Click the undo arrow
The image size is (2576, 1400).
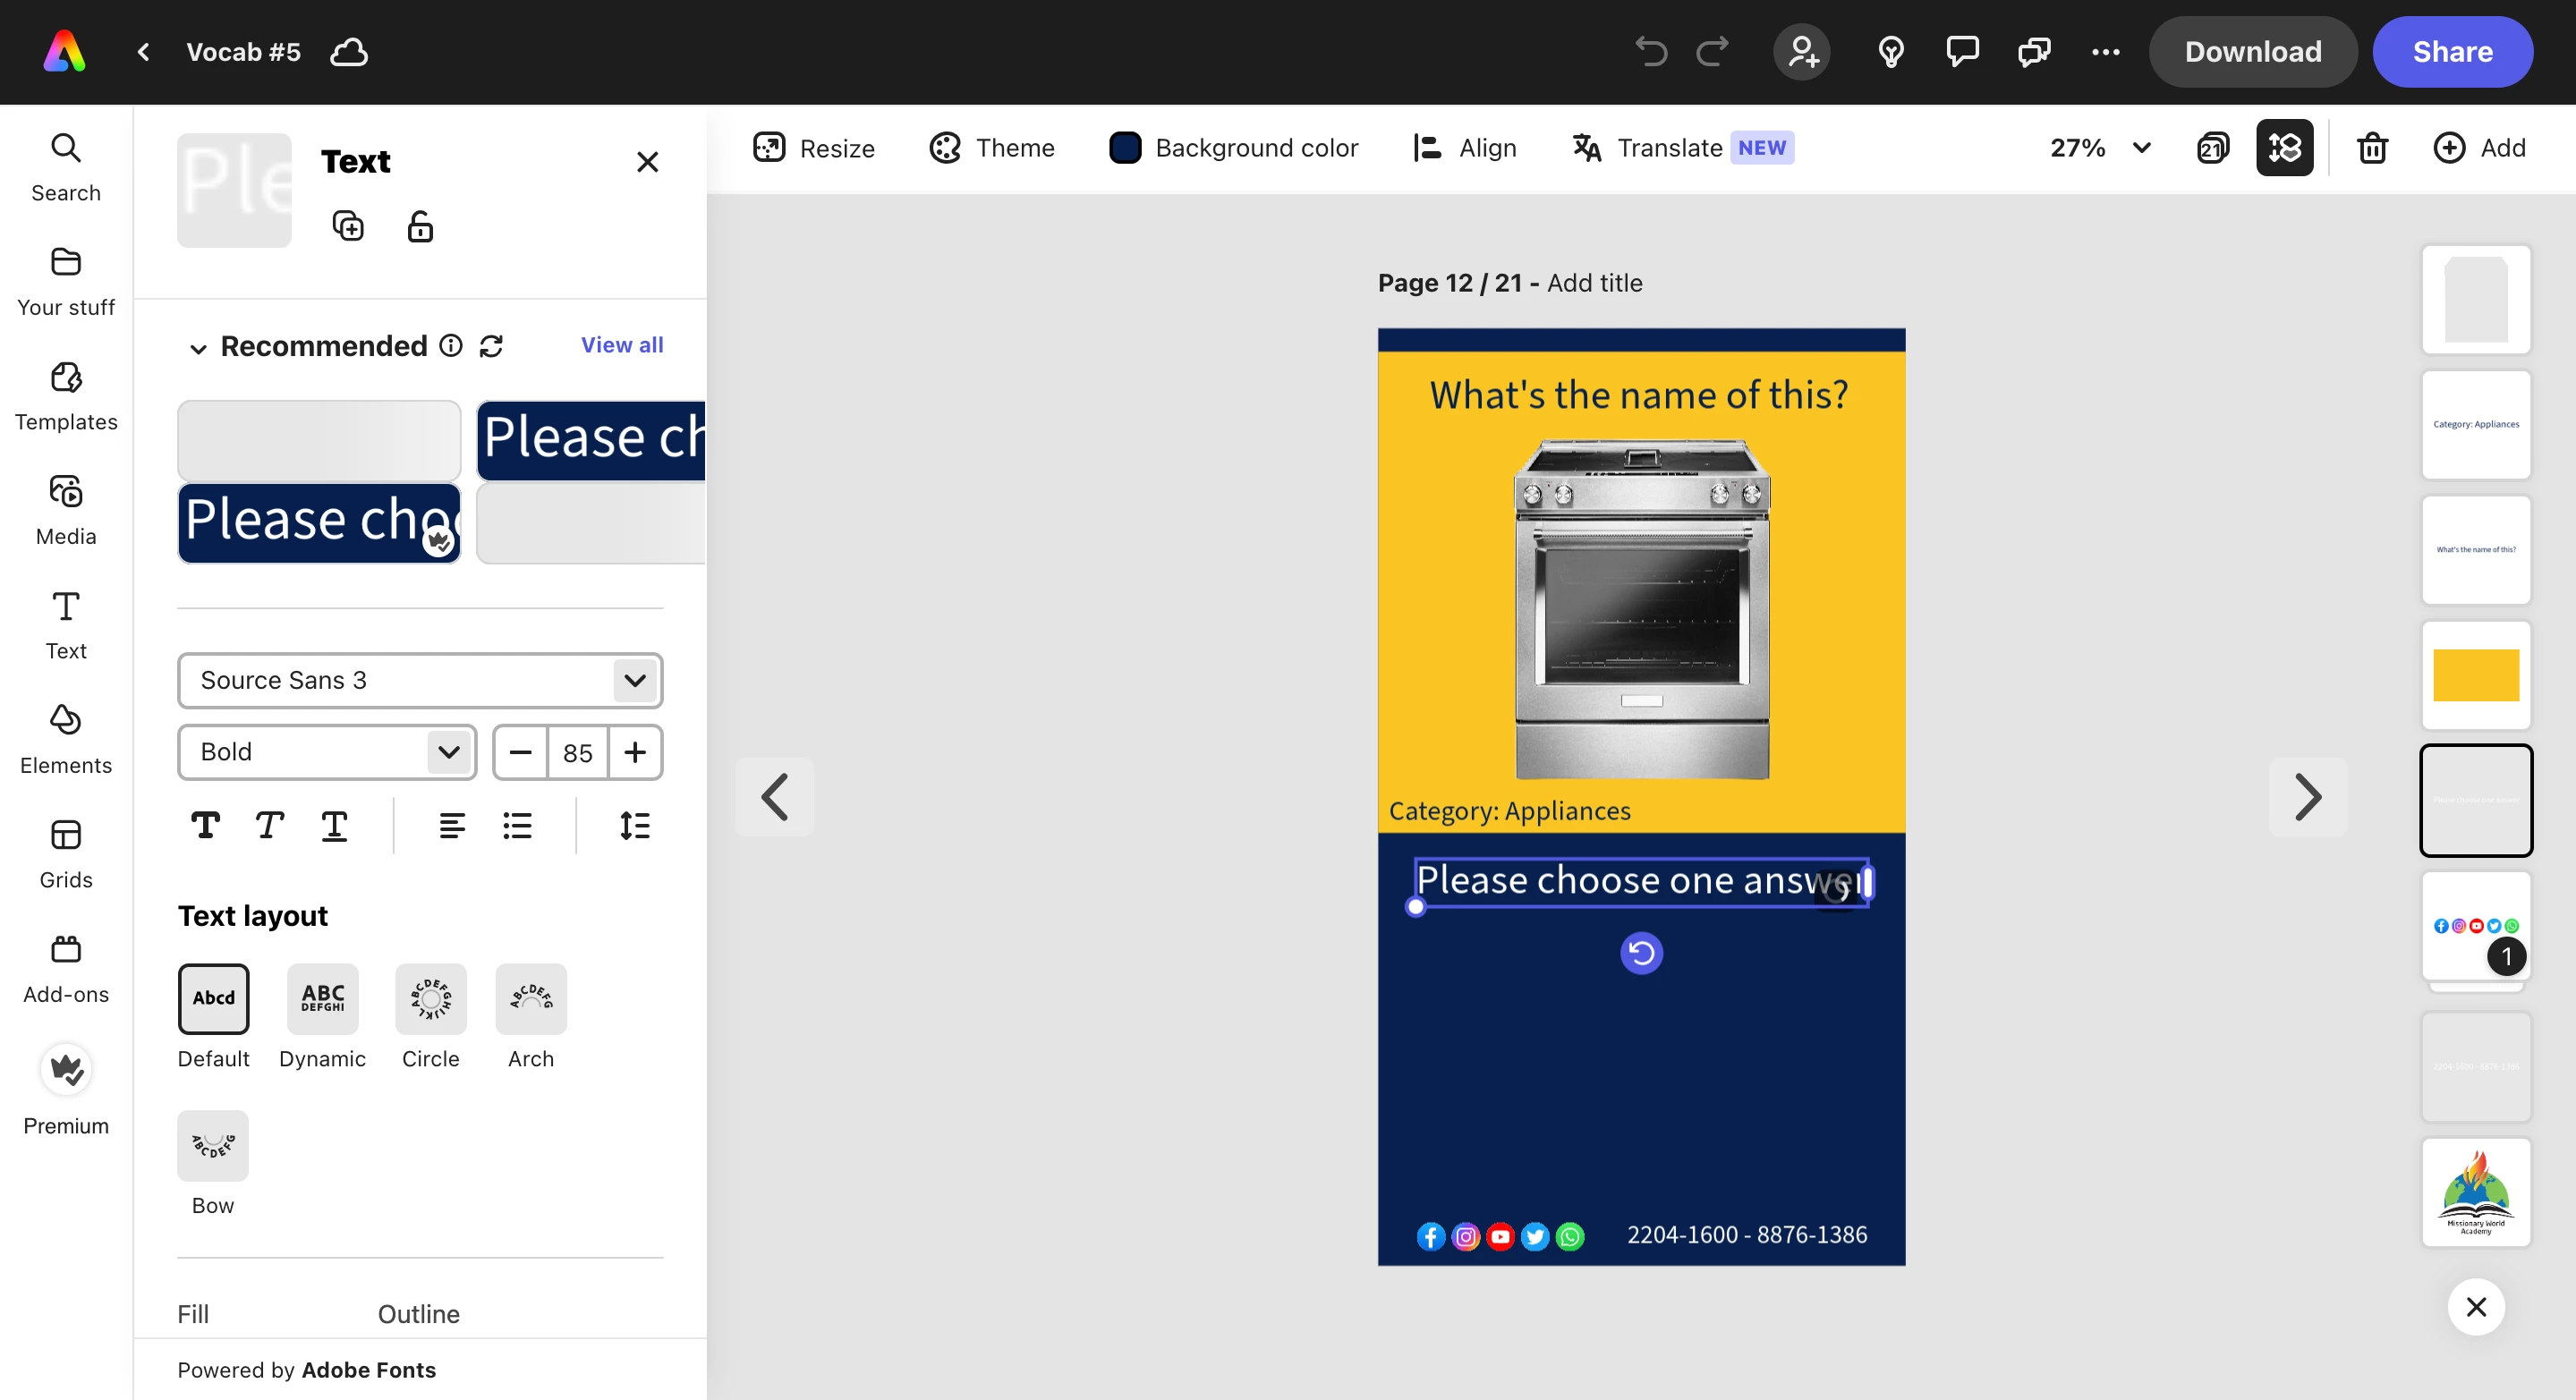[1650, 52]
